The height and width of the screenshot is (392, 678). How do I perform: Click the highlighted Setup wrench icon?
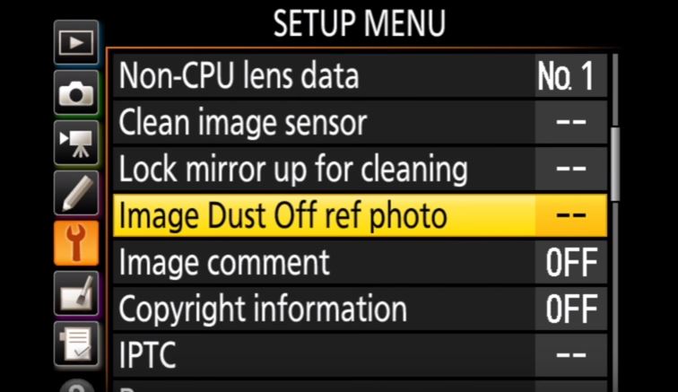click(x=76, y=242)
